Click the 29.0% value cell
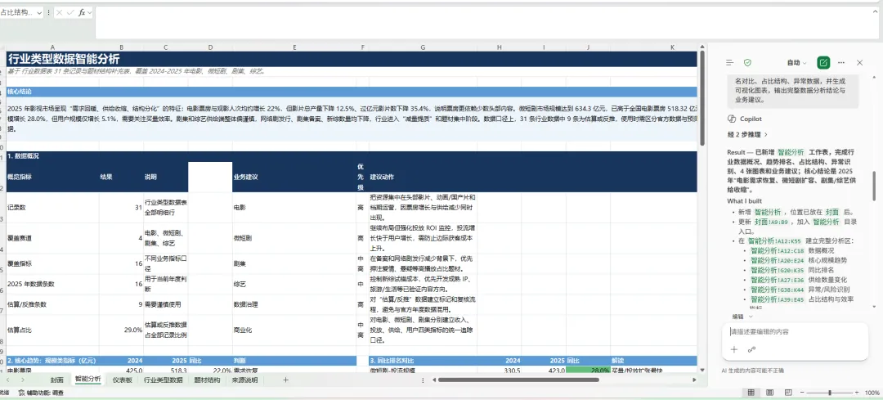The width and height of the screenshot is (883, 400). (121, 330)
